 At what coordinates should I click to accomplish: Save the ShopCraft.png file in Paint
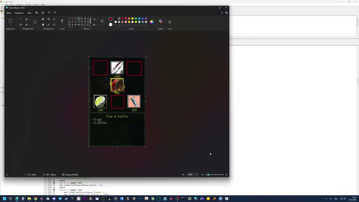coord(36,13)
